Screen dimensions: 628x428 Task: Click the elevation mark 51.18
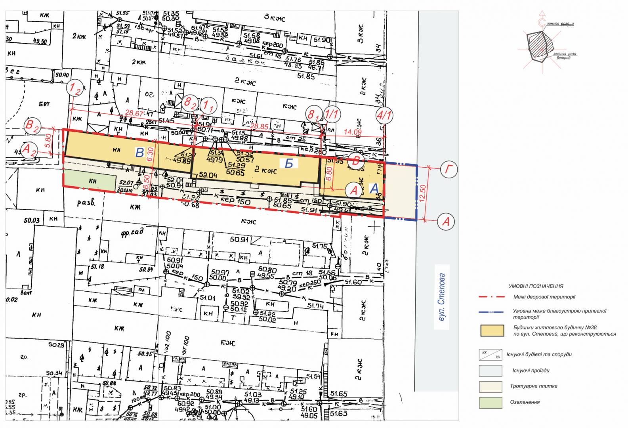(x=97, y=267)
